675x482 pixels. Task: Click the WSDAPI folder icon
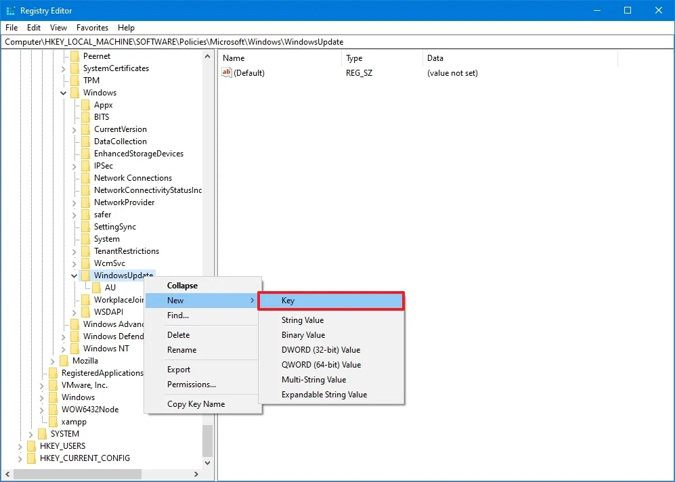coord(86,312)
